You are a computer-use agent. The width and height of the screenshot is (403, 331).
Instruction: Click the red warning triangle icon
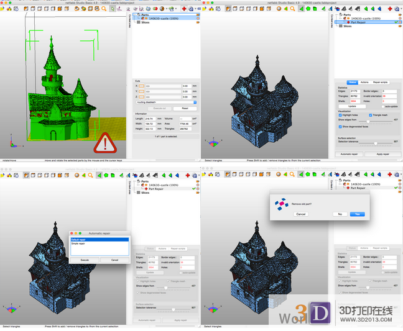click(x=105, y=143)
